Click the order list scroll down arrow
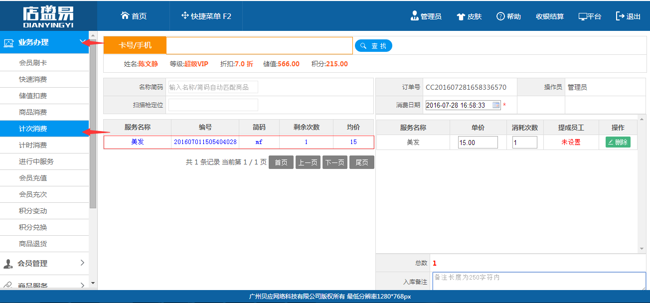Viewport: 650px width, 303px height. (642, 249)
